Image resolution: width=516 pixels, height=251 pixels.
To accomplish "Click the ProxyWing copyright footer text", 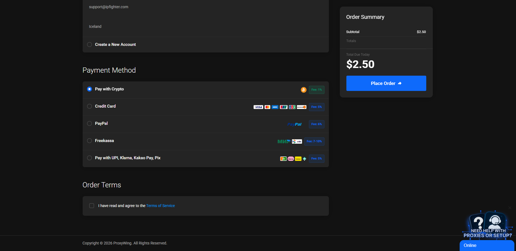I will click(x=125, y=243).
